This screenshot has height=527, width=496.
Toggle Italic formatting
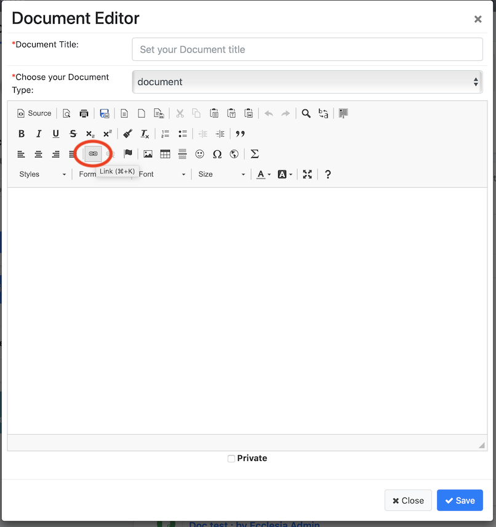[x=39, y=134]
